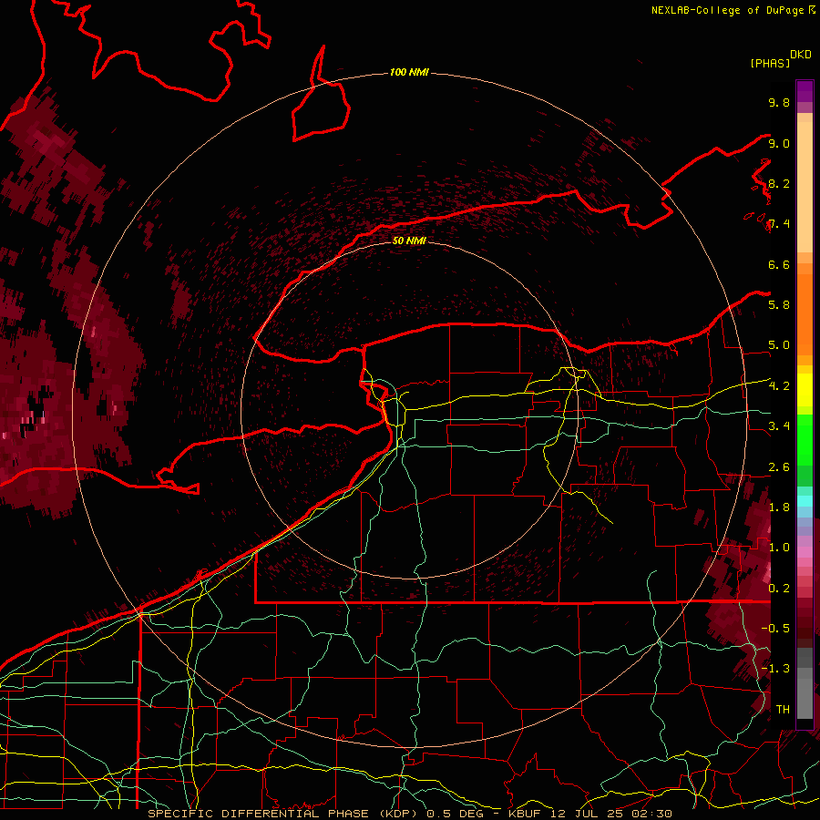Click the bright yellow band on the color scale
The image size is (820, 820).
click(805, 390)
